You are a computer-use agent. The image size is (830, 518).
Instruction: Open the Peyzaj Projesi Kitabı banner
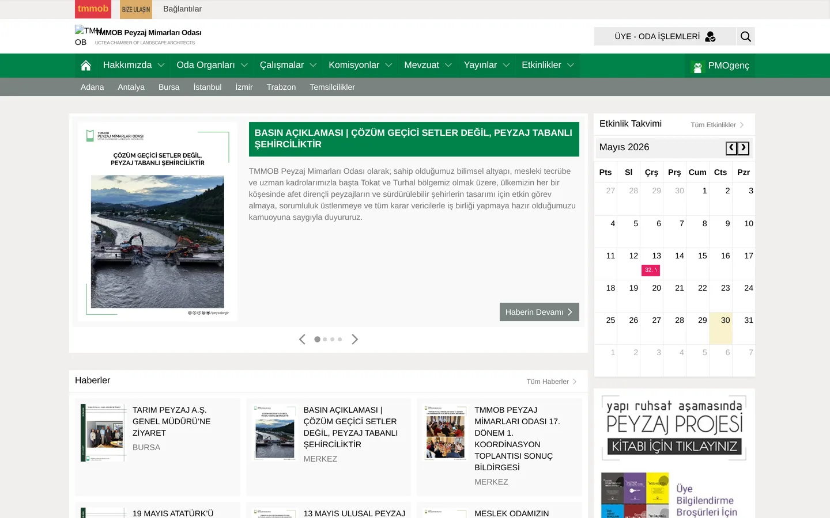[x=674, y=427]
